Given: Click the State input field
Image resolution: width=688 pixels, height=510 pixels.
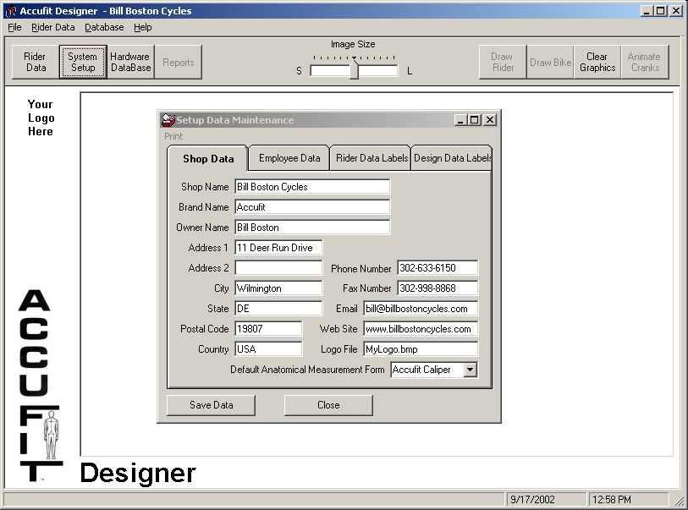Looking at the screenshot, I should (x=278, y=308).
